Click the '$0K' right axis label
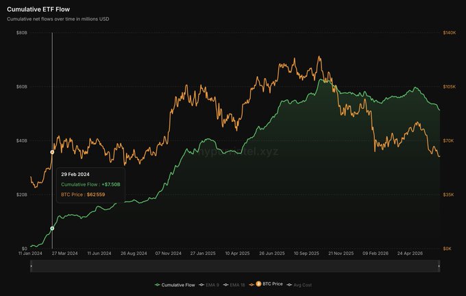The height and width of the screenshot is (296, 466). tap(447, 249)
